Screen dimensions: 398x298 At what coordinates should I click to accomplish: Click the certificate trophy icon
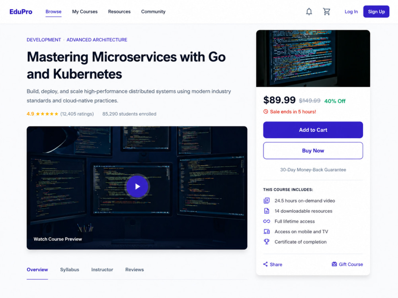click(267, 242)
